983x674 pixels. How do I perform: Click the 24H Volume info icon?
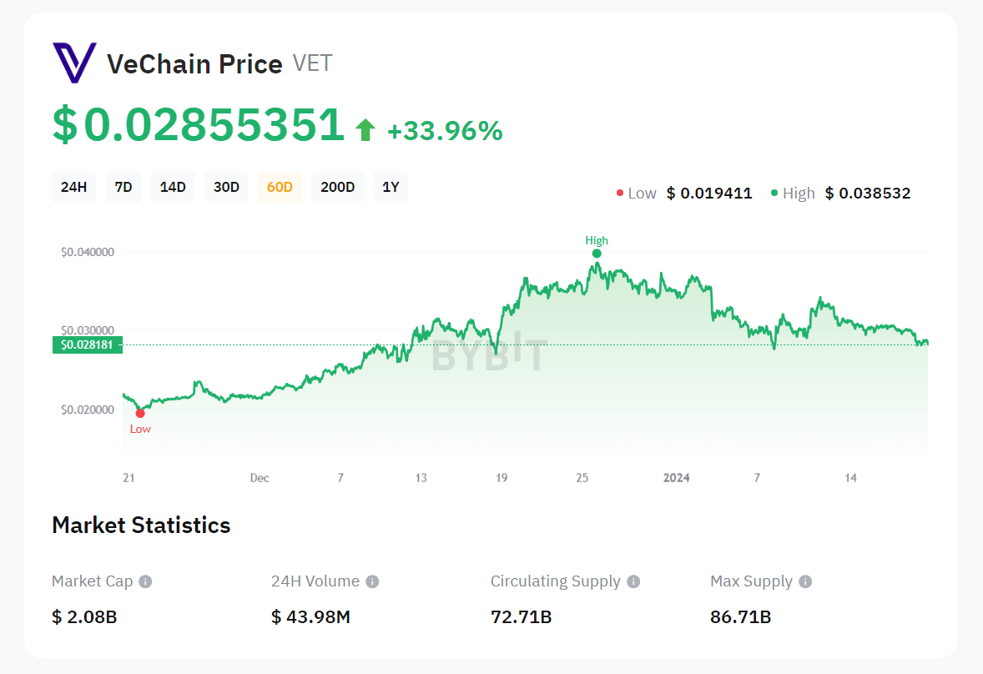coord(372,581)
